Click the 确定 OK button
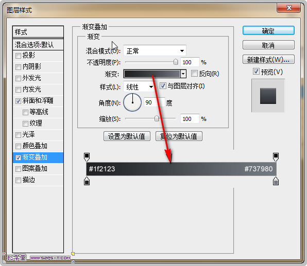Image resolution: width=307 pixels, height=266 pixels. pyautogui.click(x=268, y=31)
